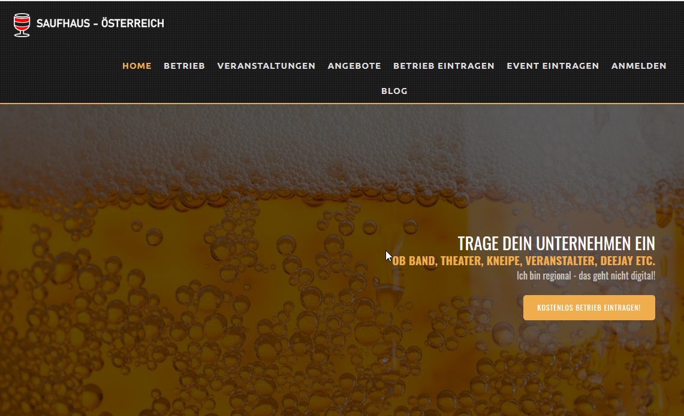
Task: Click the heading TRAGE DEIN UNTERNEHMEN EIN
Action: point(556,243)
